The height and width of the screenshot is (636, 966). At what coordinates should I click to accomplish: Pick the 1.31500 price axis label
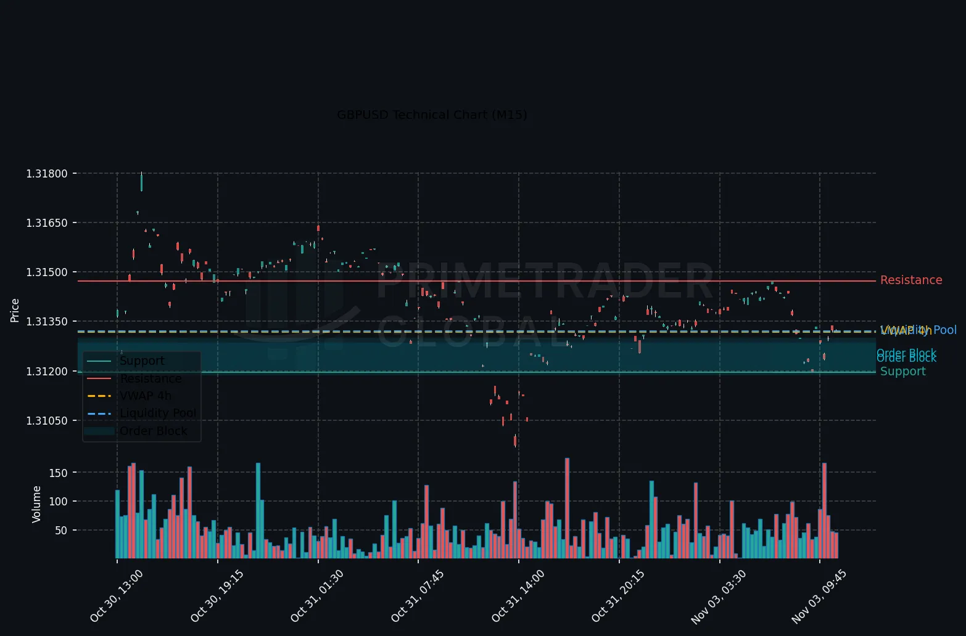pos(47,272)
